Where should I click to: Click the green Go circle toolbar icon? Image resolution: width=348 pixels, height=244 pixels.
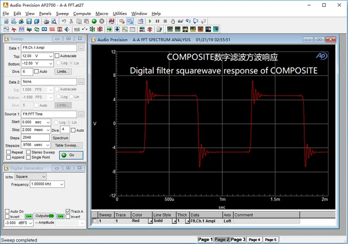click(x=94, y=21)
